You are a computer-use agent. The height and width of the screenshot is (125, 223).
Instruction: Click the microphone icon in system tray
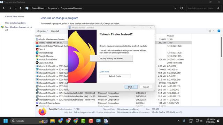pyautogui.click(x=184, y=121)
